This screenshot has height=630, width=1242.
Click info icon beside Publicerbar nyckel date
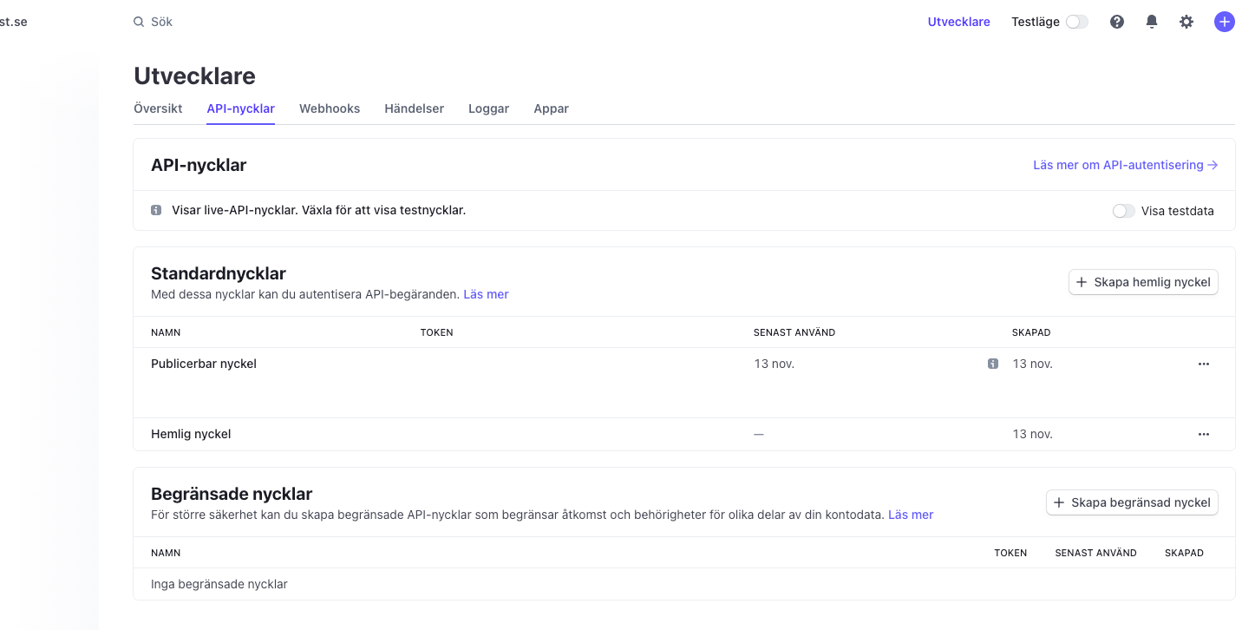point(993,364)
